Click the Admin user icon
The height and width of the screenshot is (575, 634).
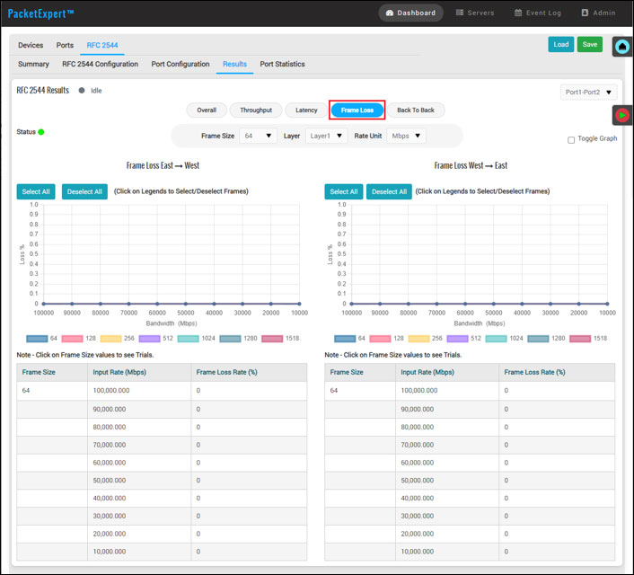pyautogui.click(x=585, y=13)
